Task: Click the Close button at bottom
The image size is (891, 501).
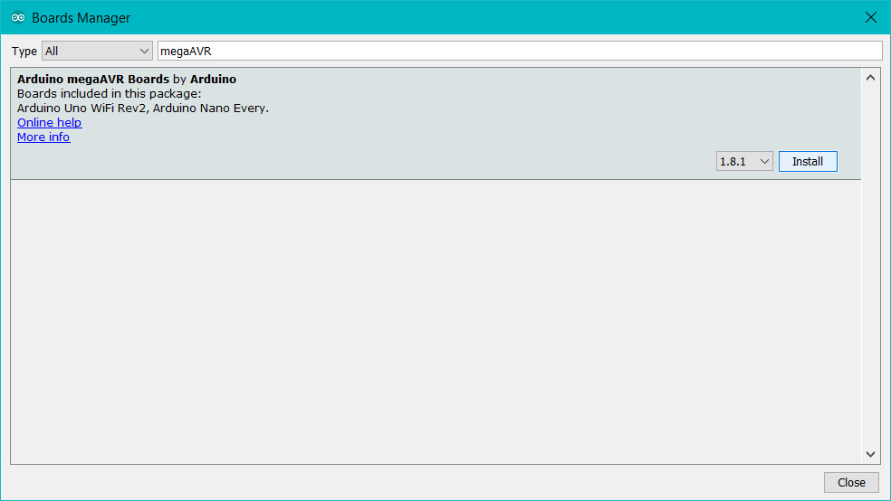Action: pos(851,482)
